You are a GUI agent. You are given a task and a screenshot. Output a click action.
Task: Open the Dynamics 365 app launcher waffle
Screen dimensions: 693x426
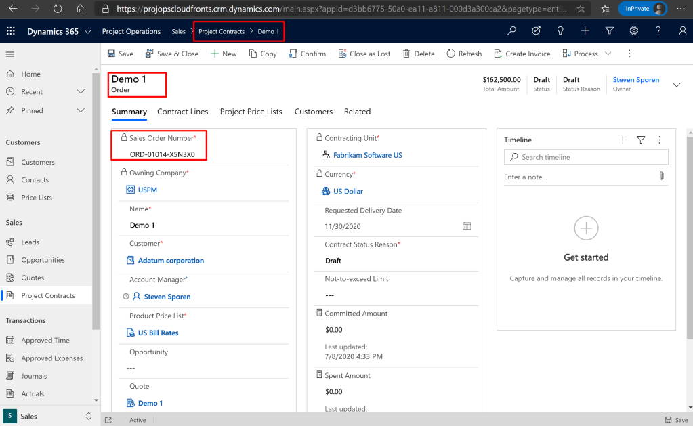tap(10, 31)
